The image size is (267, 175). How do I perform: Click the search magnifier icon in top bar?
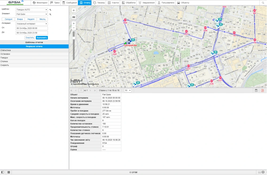[x=263, y=3]
